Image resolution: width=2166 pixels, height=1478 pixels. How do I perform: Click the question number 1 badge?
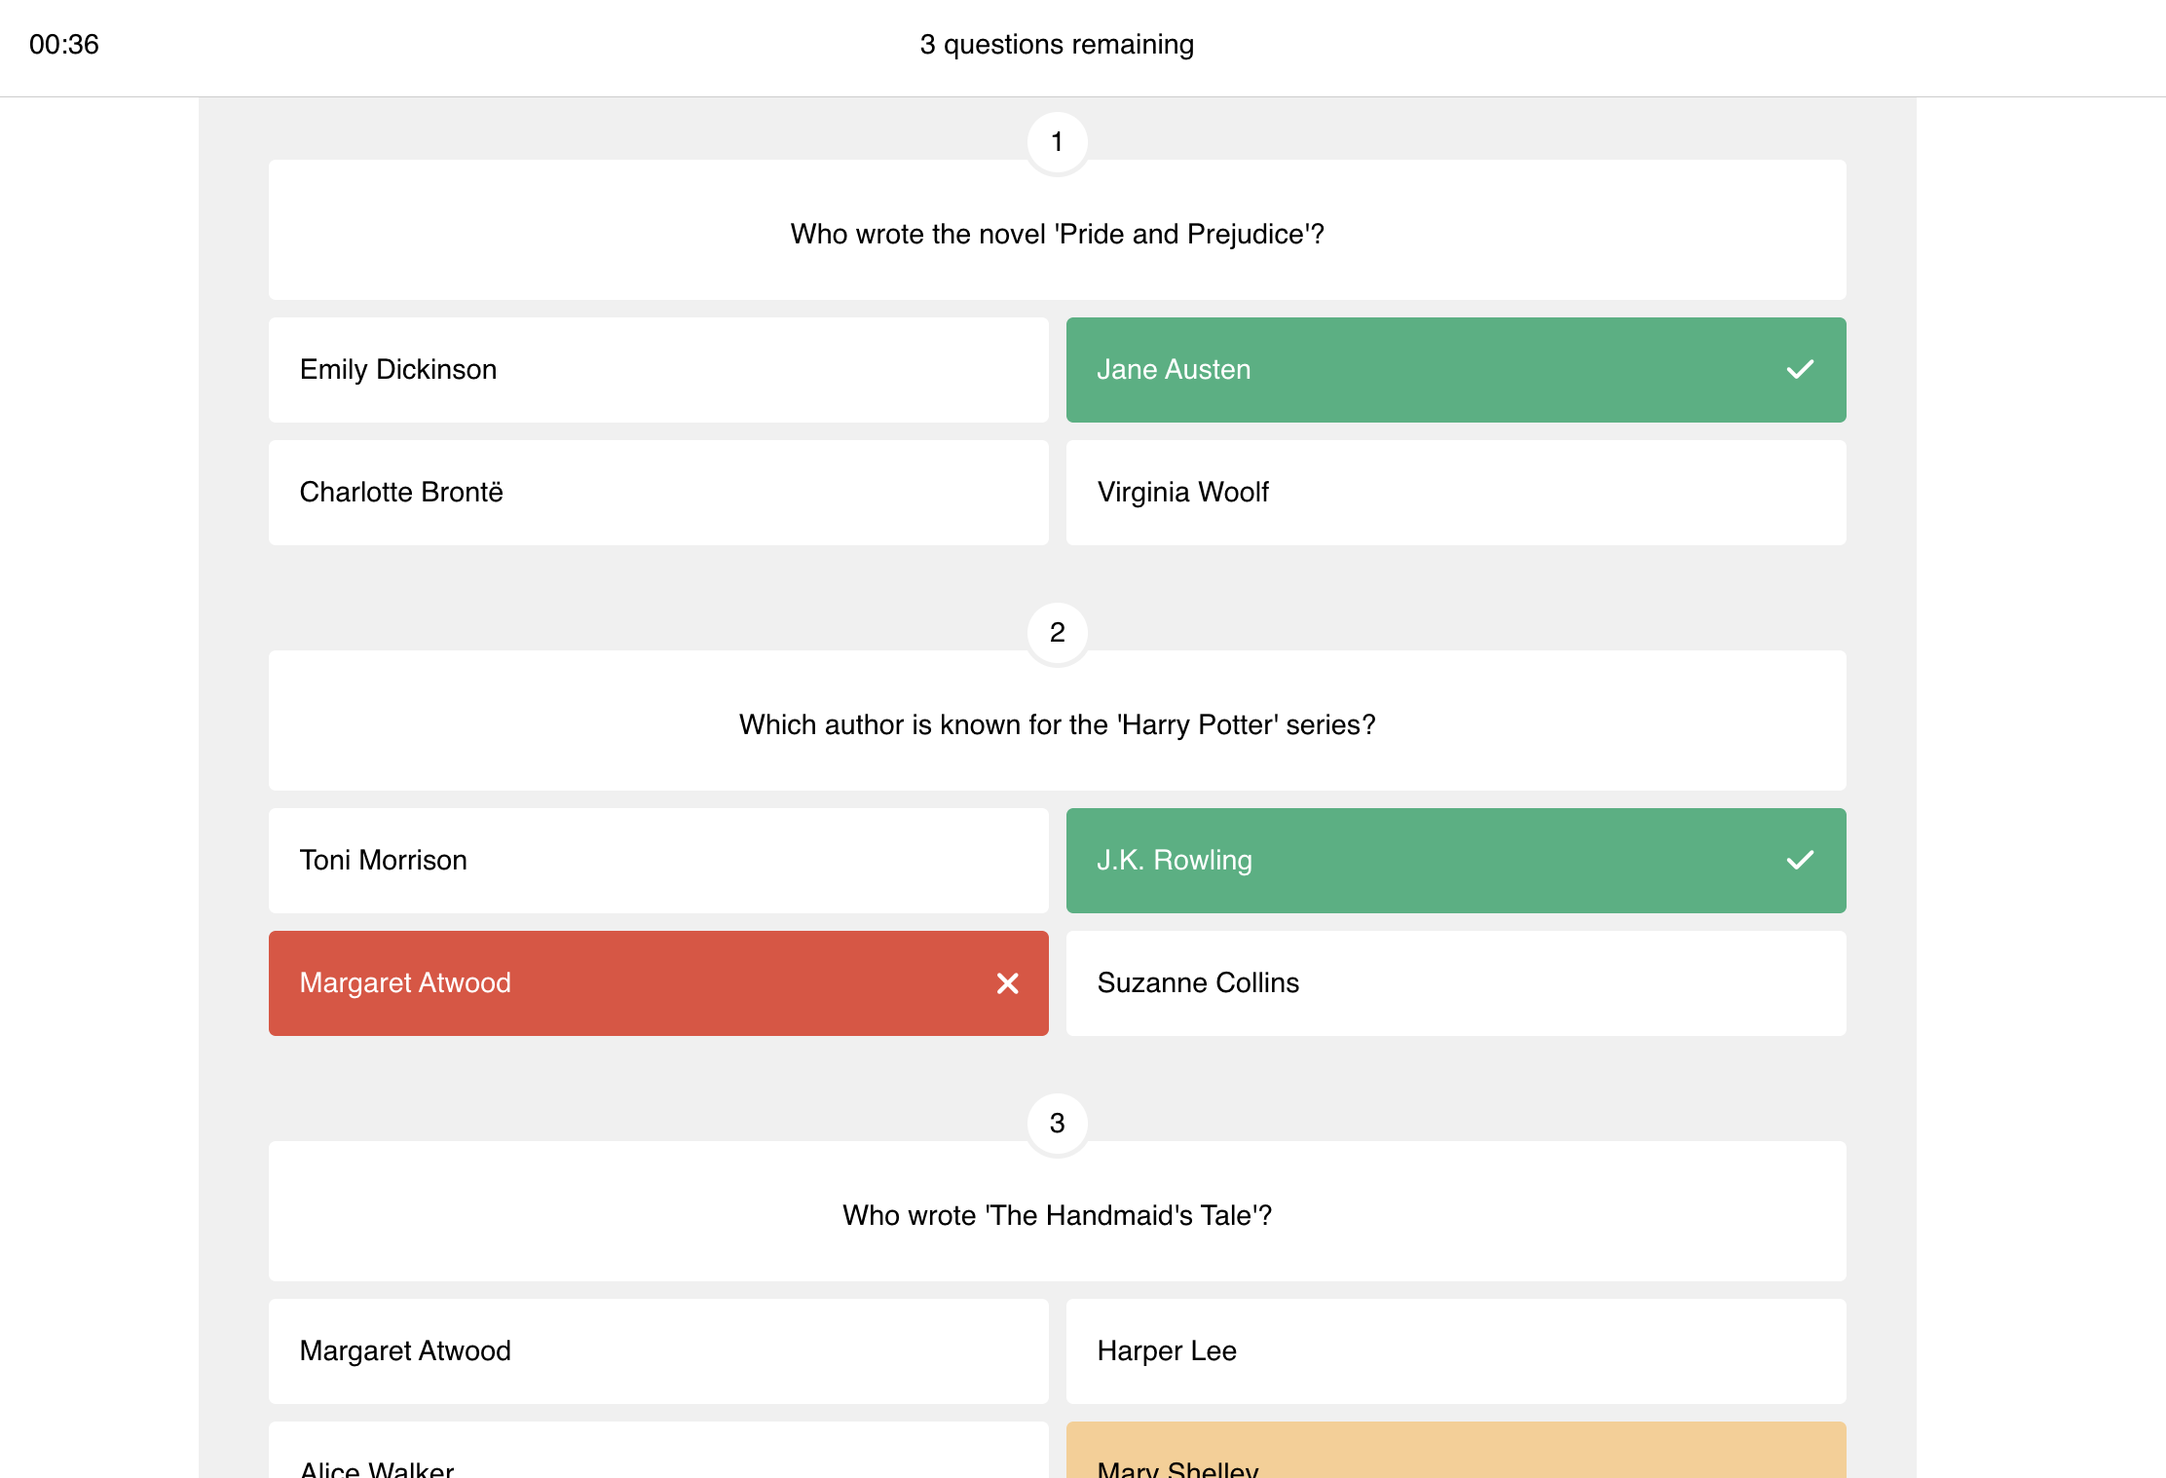coord(1058,142)
